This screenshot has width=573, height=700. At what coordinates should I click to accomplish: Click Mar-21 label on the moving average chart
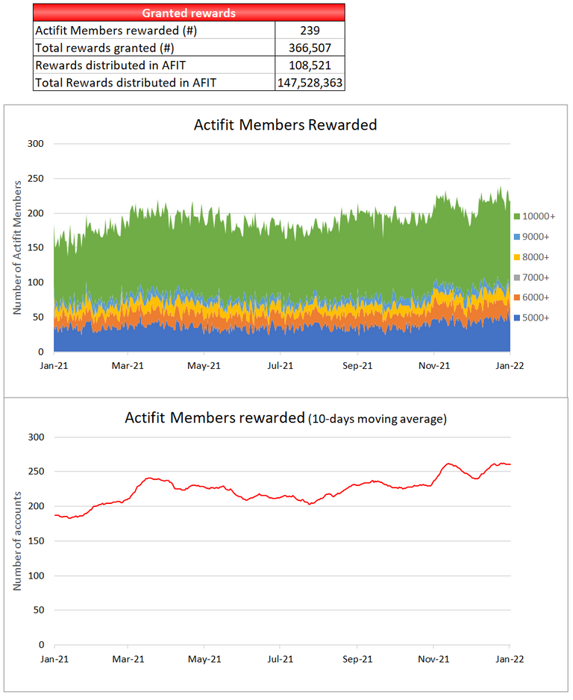[x=128, y=659]
